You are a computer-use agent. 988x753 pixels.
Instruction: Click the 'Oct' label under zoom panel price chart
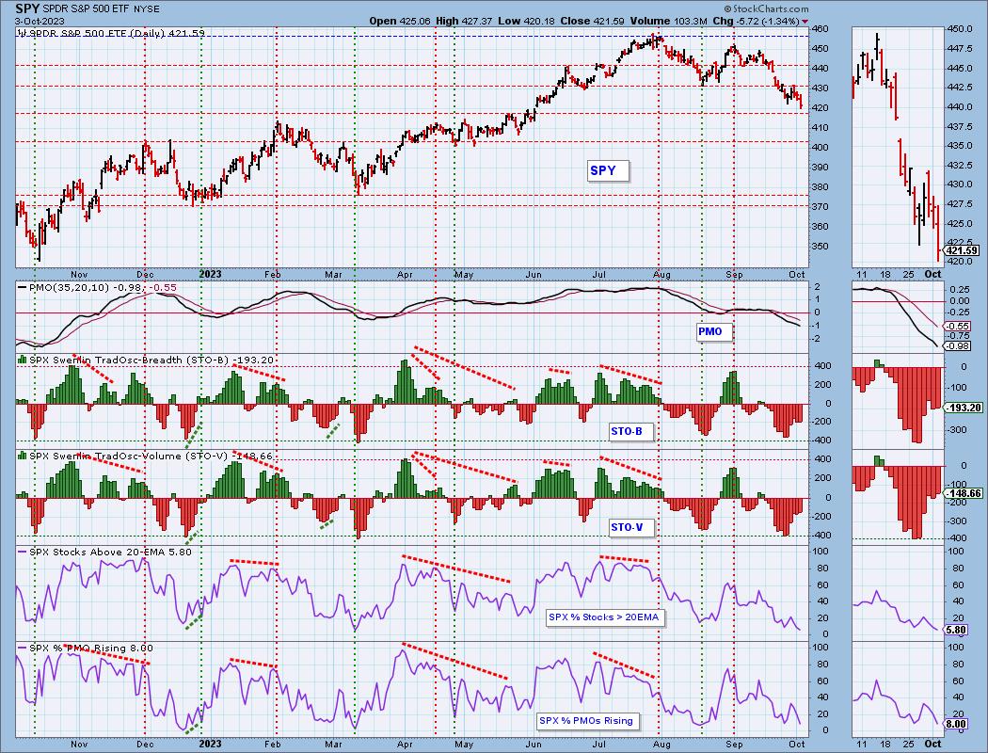(932, 274)
